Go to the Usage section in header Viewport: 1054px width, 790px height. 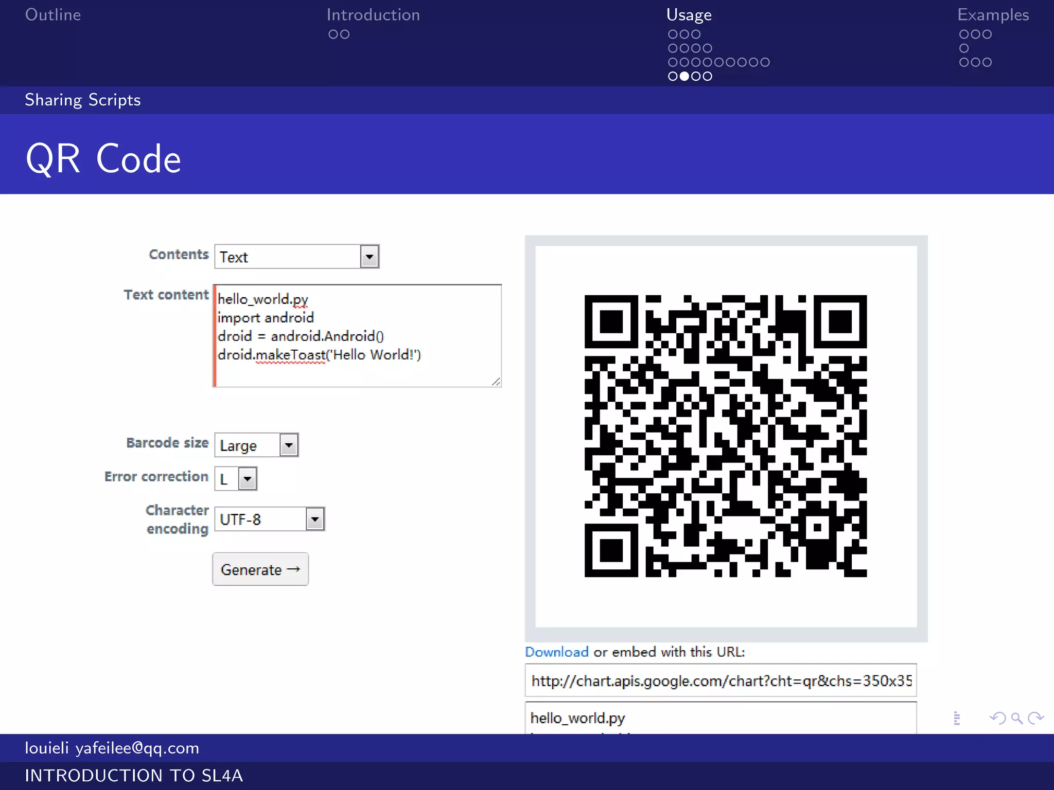coord(689,15)
